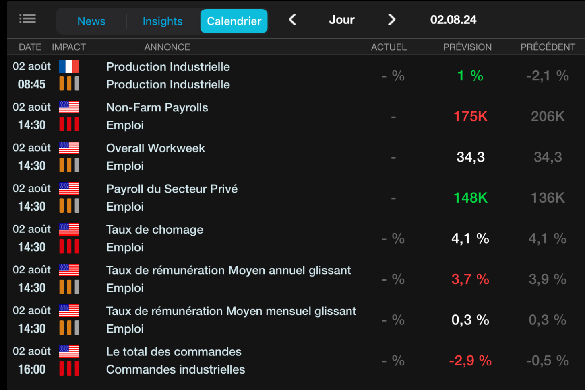Go to next day with right chevron
585x390 pixels.
tap(391, 20)
